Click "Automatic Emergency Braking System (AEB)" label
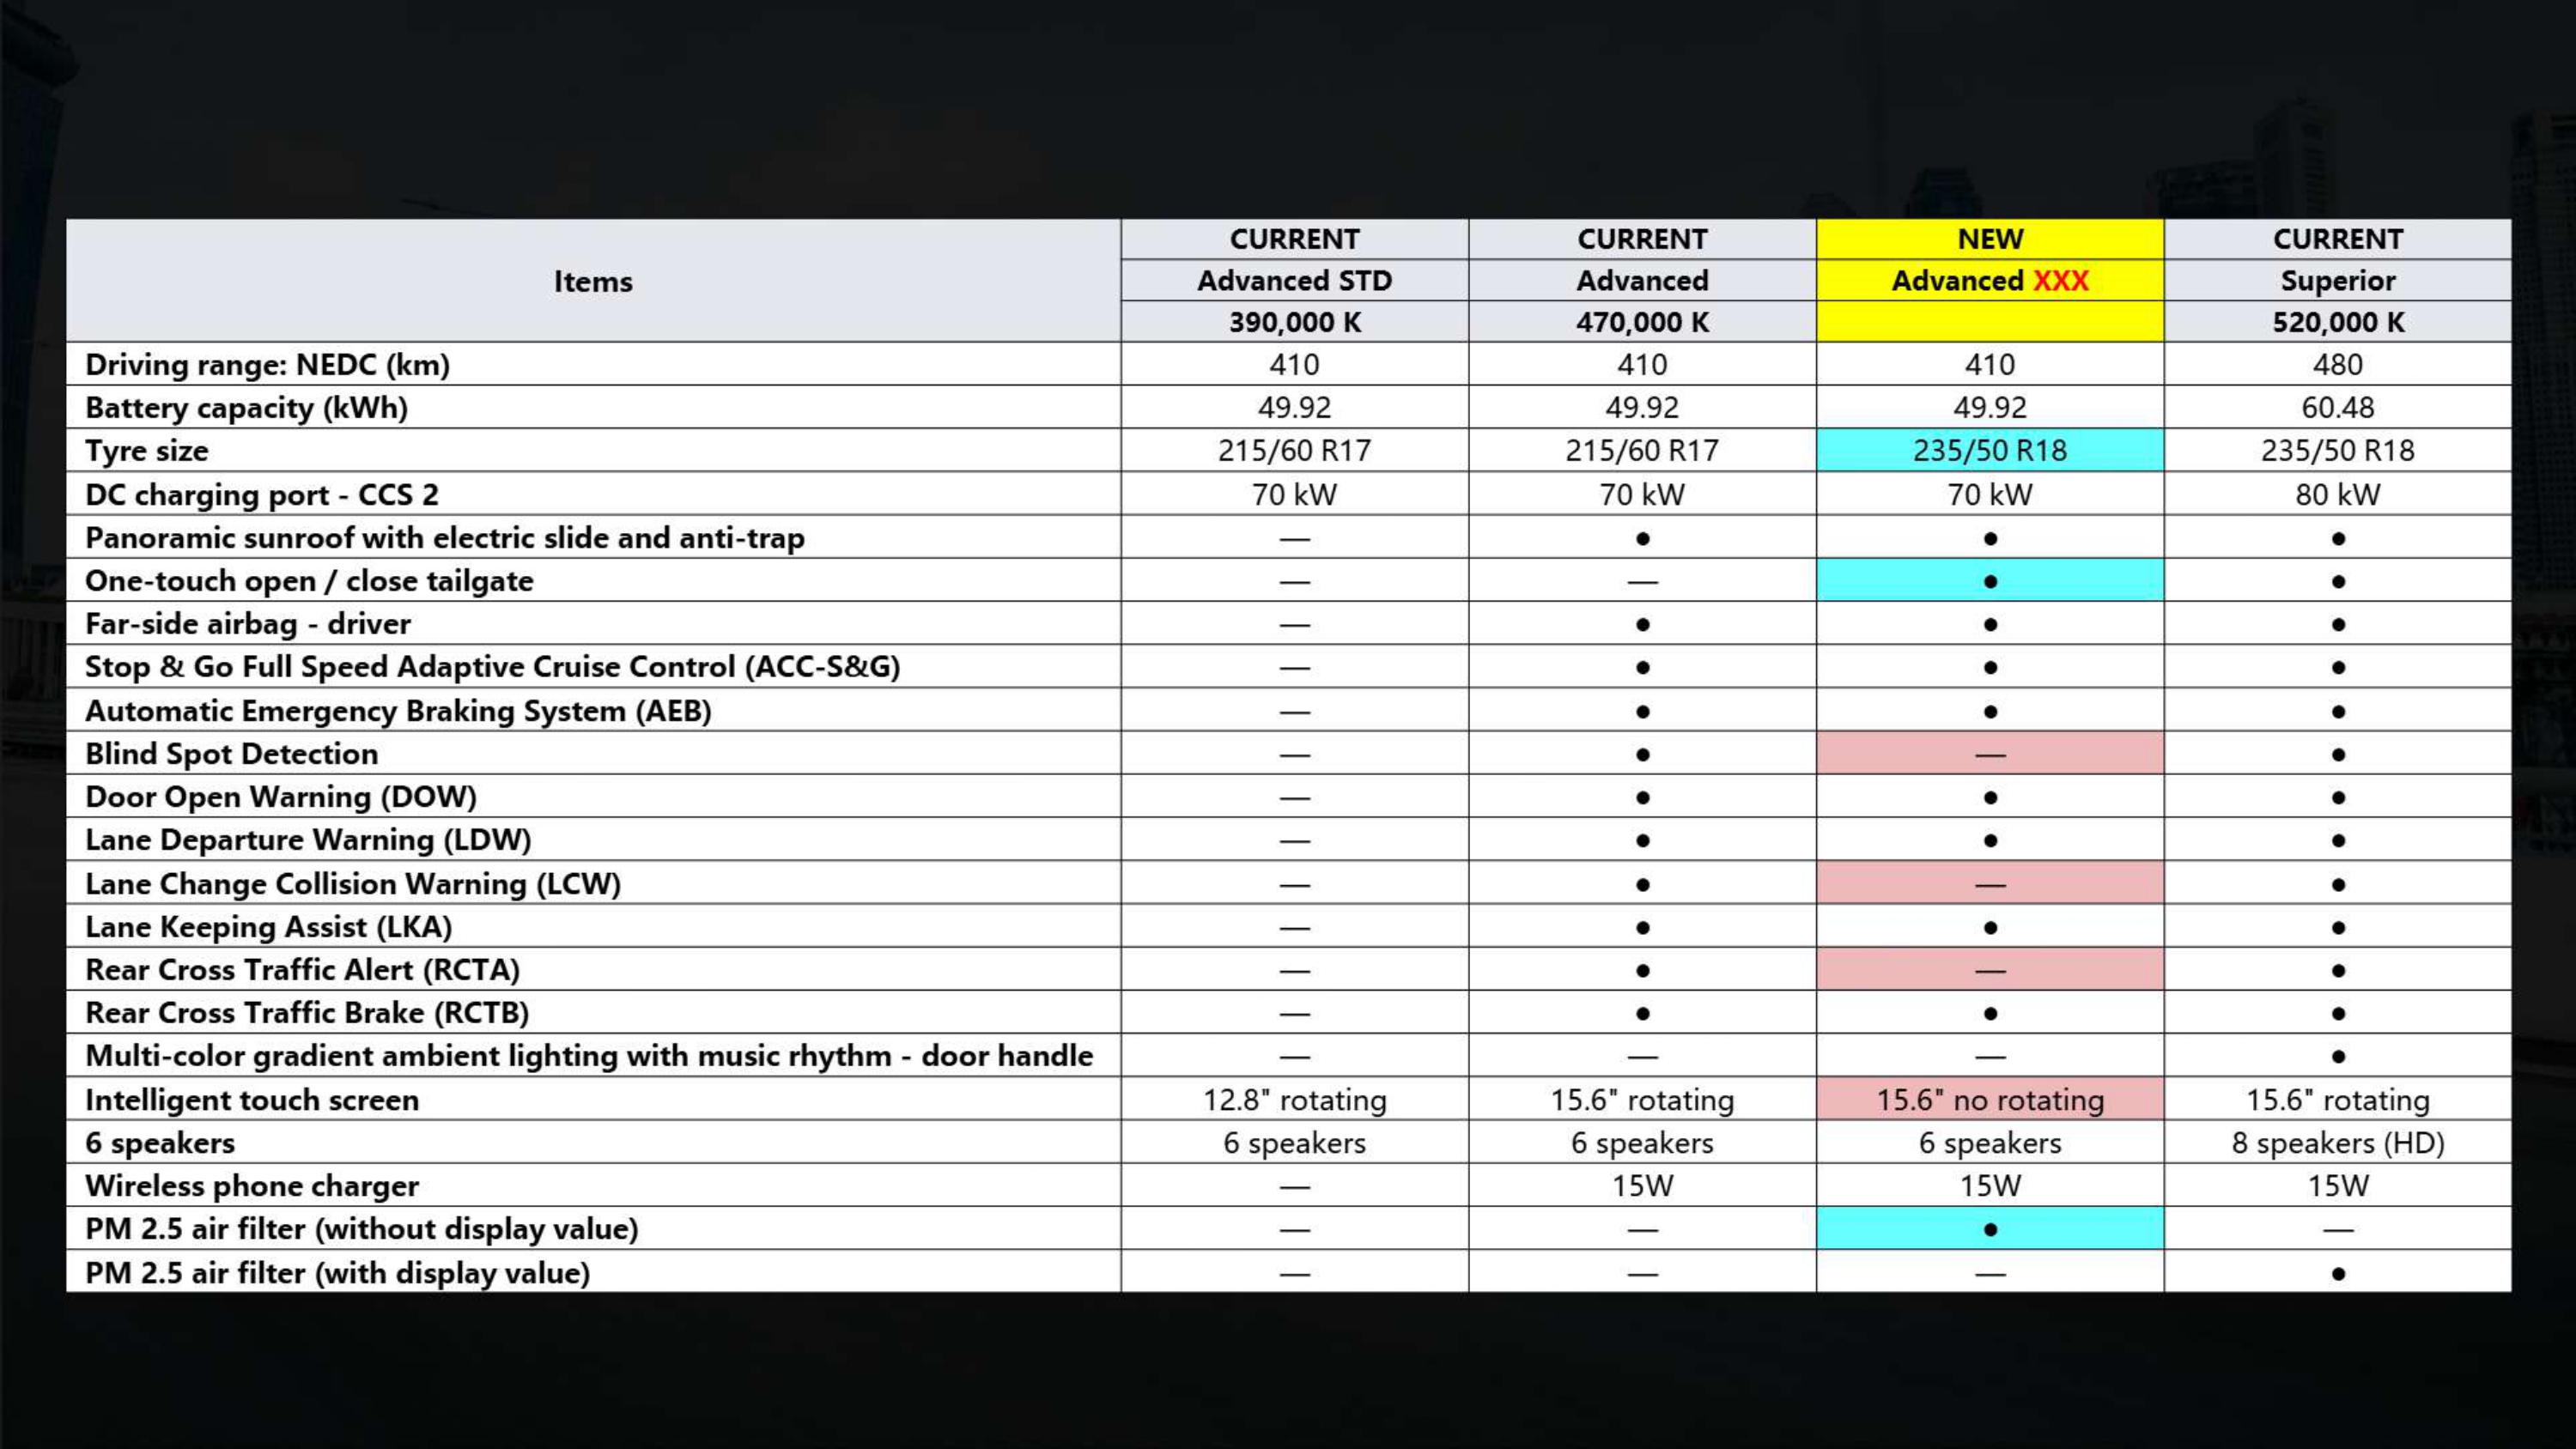Viewport: 2576px width, 1449px height. pyautogui.click(x=398, y=711)
